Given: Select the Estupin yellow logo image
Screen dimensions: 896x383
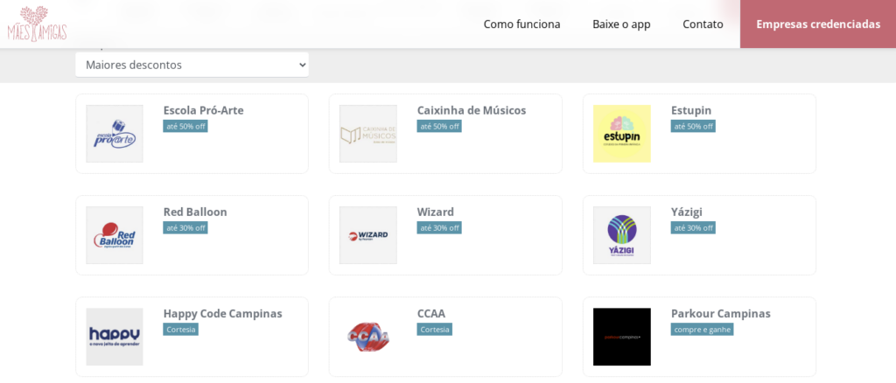Looking at the screenshot, I should tap(622, 134).
